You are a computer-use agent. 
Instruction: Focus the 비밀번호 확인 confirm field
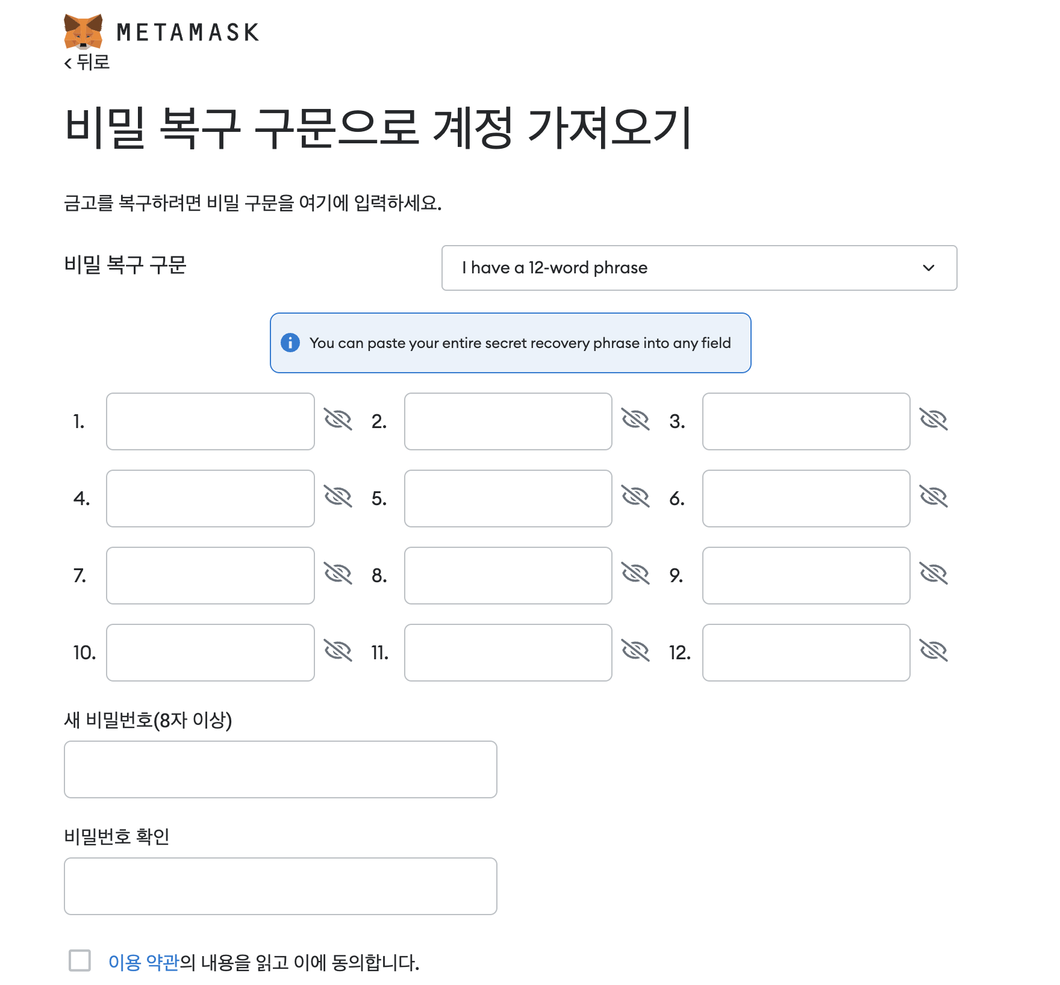pos(280,886)
